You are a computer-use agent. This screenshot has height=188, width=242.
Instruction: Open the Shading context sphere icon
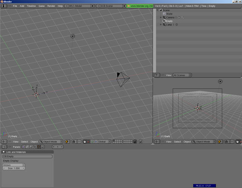coord(31,147)
